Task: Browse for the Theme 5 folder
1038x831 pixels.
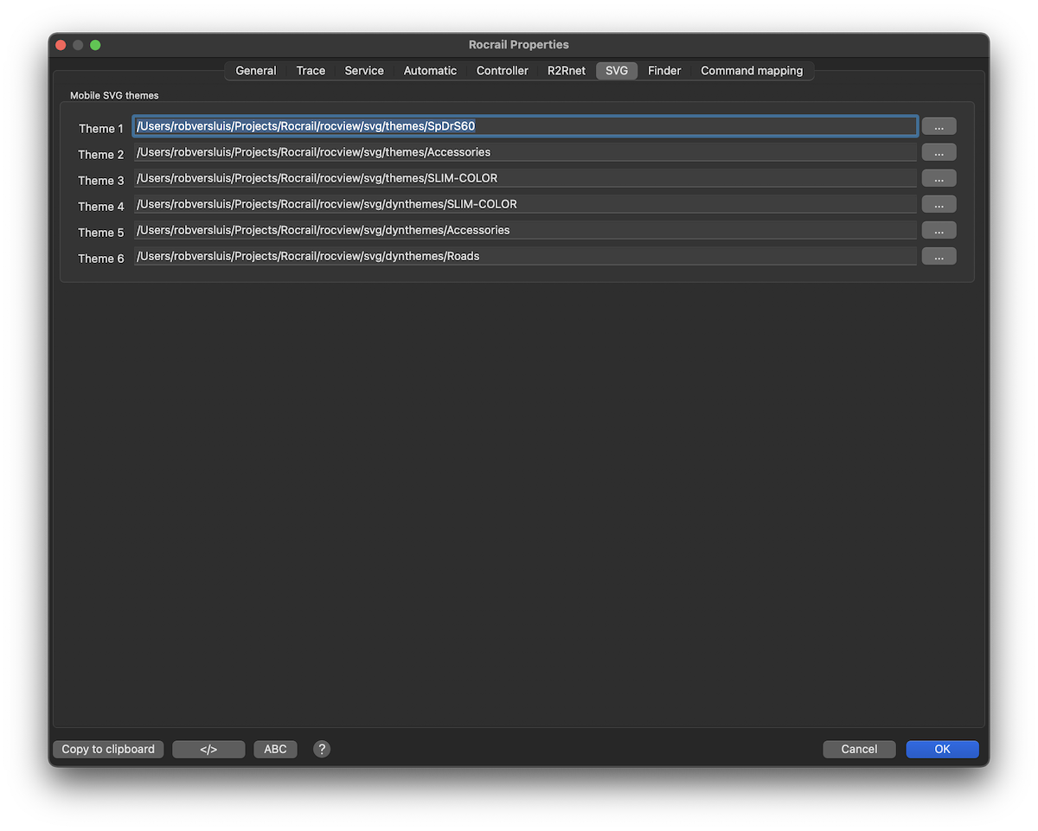Action: pyautogui.click(x=939, y=230)
